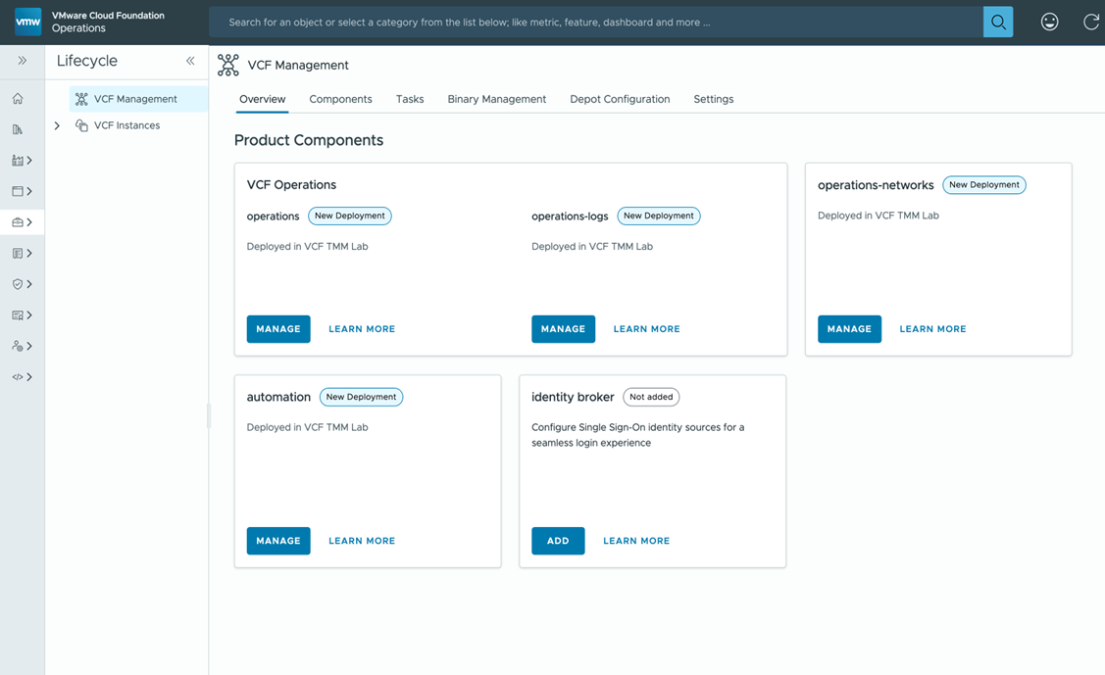Screen dimensions: 1105x675
Task: Click the VCF Management page title icon
Action: (227, 65)
